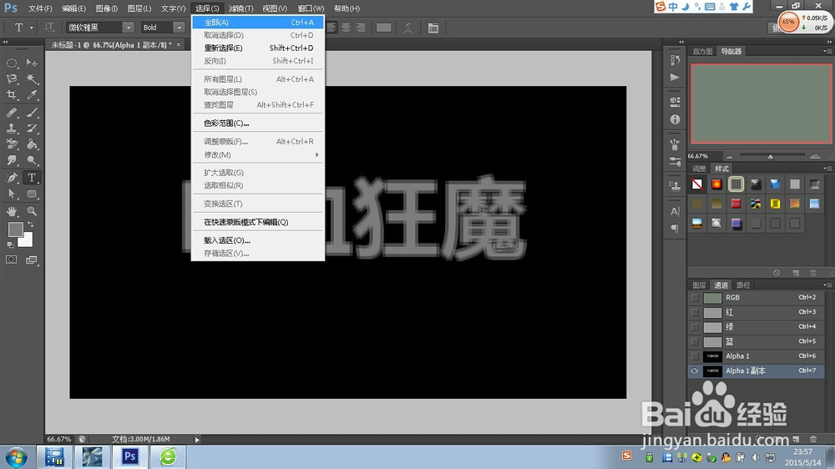This screenshot has width=835, height=469.
Task: Open the Windows Start button
Action: [16, 457]
